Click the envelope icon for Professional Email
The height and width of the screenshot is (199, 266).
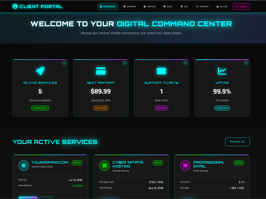(185, 165)
